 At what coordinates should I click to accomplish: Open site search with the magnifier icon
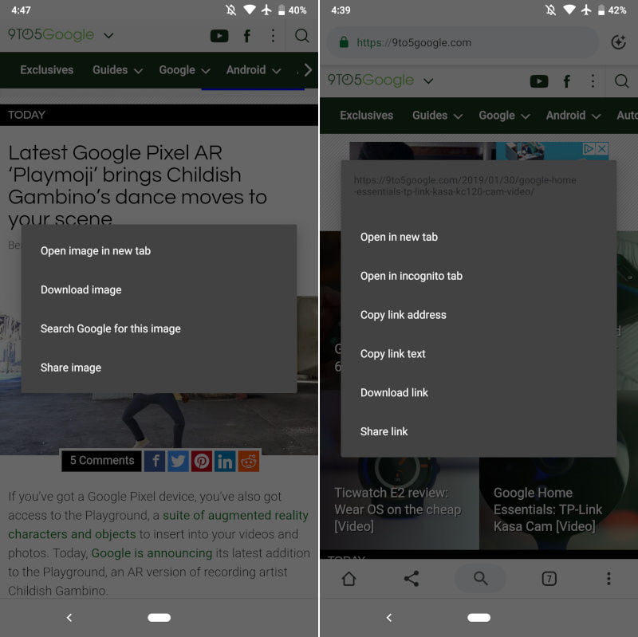(301, 36)
